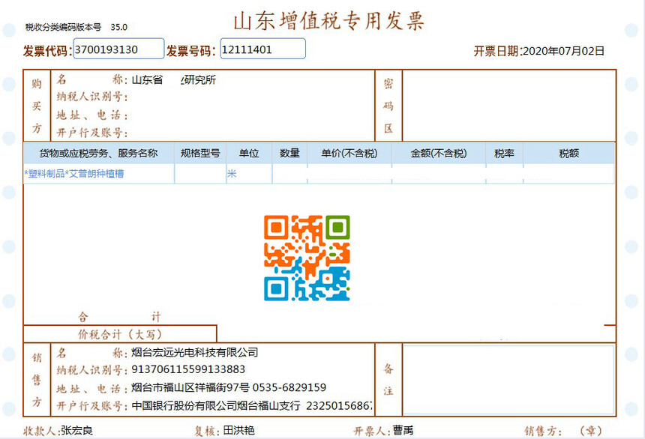Click the 数量 column header
645x439 pixels.
coord(289,154)
